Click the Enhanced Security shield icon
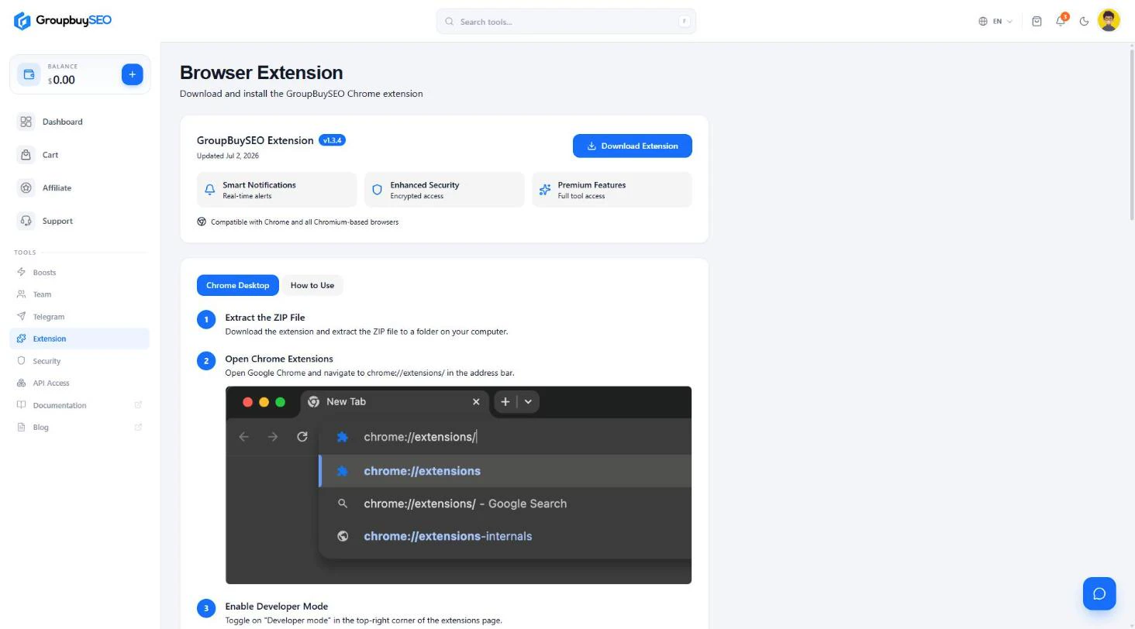 click(377, 190)
